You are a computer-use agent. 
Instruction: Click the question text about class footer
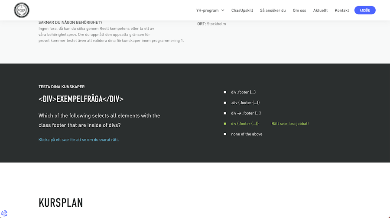tap(99, 120)
